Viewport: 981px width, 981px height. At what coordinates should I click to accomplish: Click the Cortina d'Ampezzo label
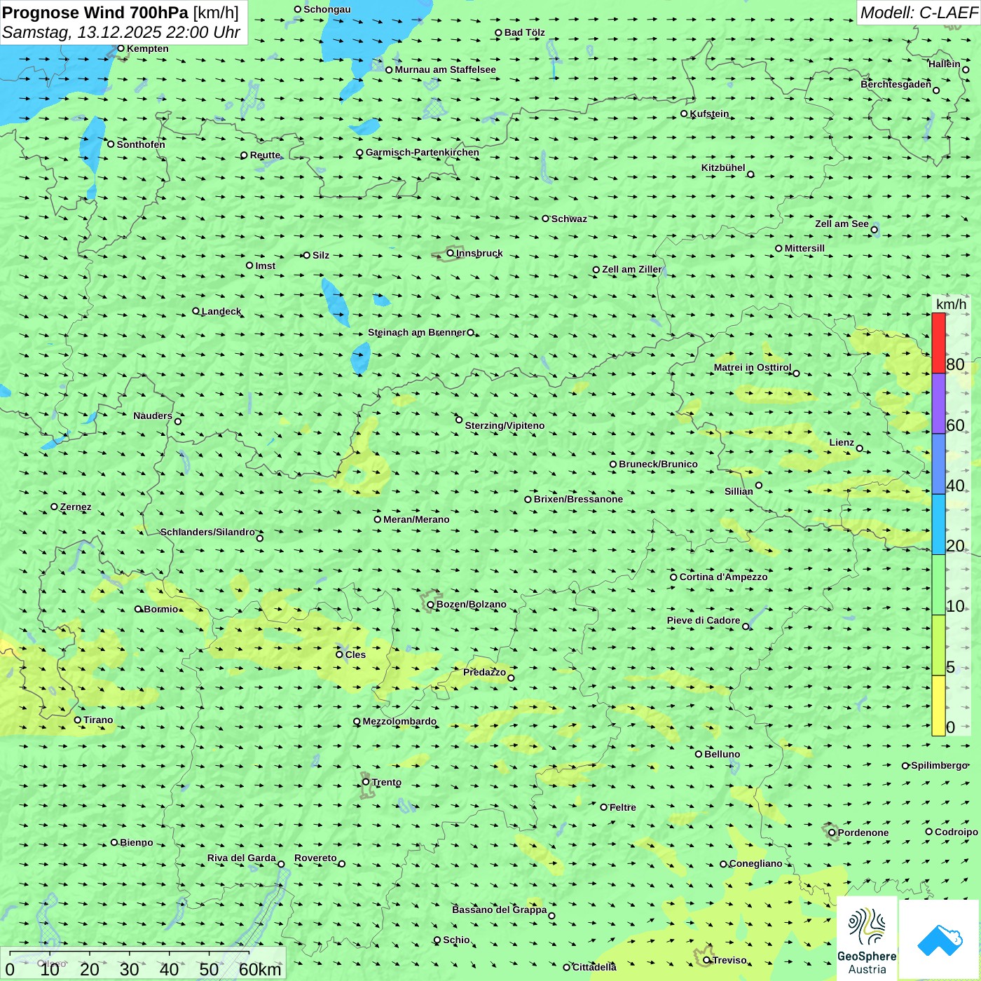tap(724, 577)
